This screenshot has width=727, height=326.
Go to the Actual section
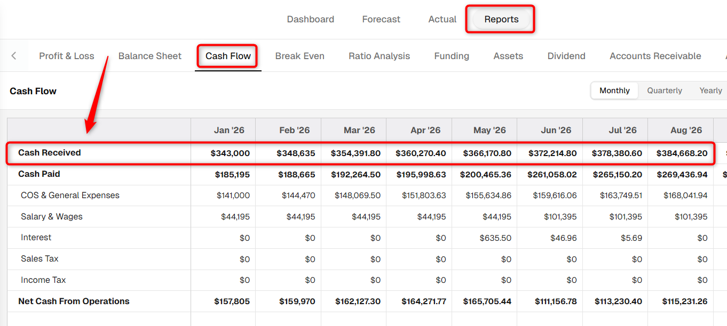click(442, 19)
